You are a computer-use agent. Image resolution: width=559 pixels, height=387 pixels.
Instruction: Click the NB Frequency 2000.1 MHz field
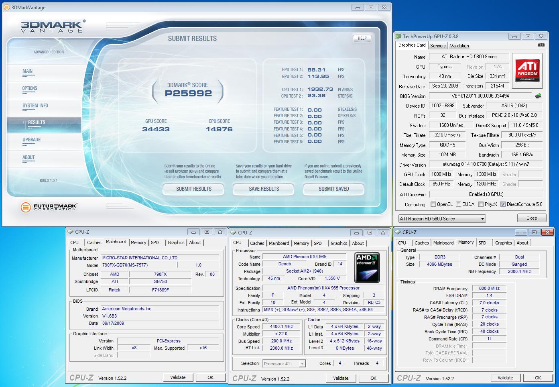[519, 271]
